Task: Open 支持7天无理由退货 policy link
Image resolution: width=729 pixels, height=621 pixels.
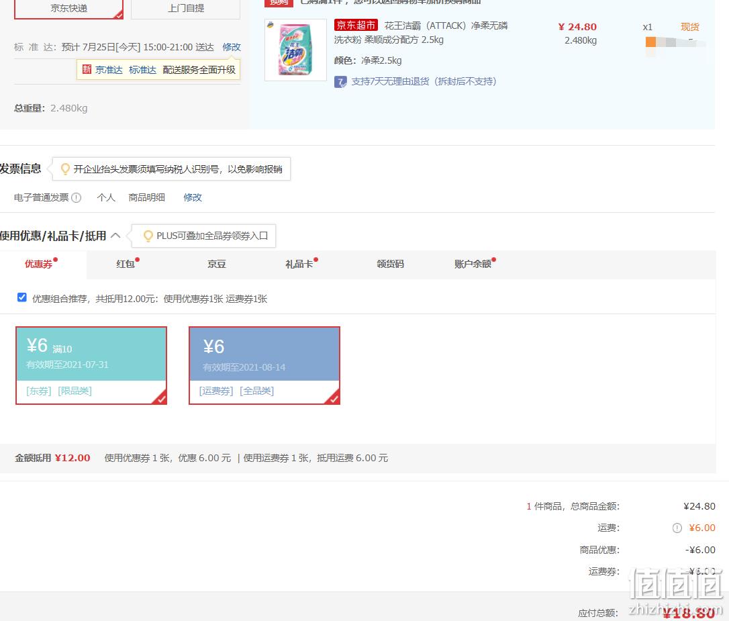Action: (424, 81)
